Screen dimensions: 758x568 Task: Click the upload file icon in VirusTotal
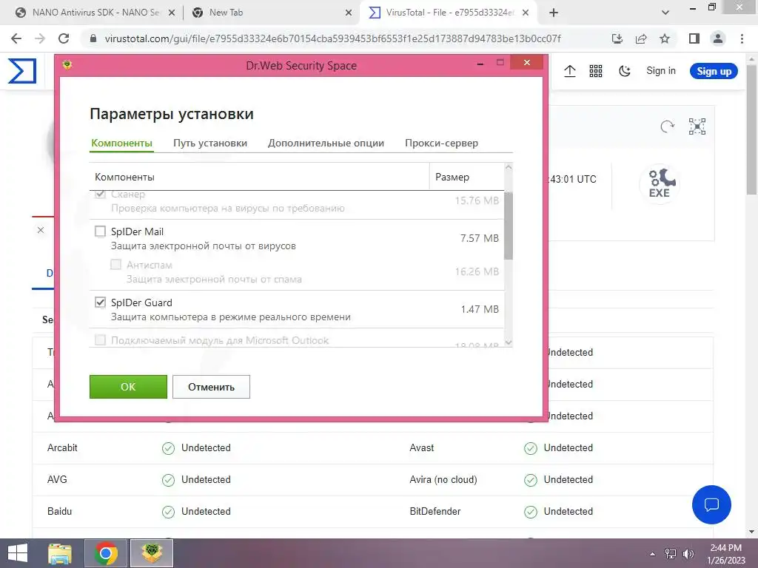point(570,72)
